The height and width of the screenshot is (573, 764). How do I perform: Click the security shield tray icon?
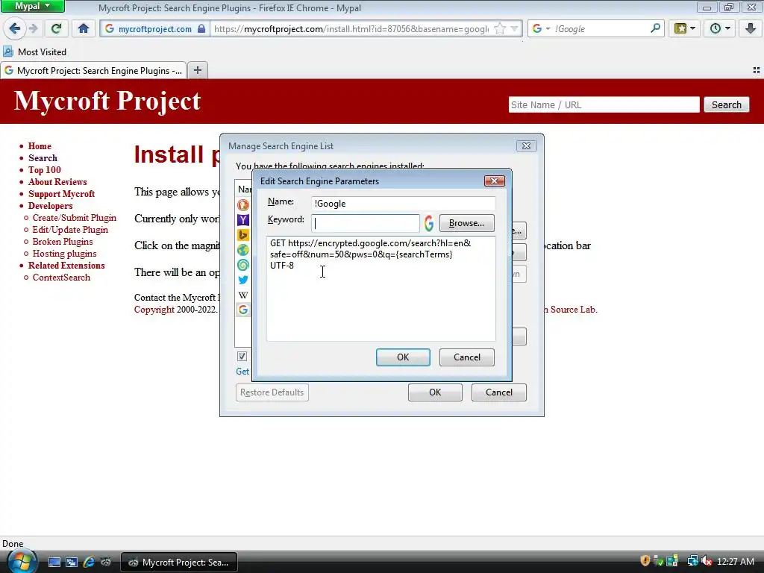click(645, 561)
